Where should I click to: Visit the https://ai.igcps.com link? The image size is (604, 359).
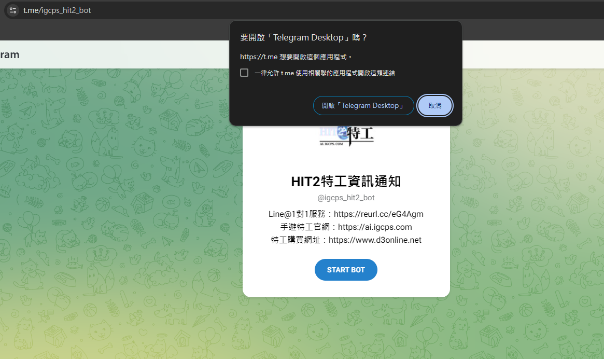click(x=375, y=227)
